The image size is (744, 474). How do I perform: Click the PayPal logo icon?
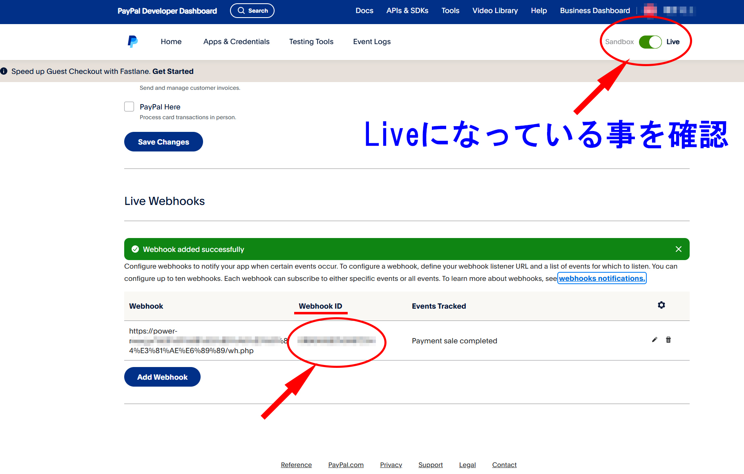click(133, 42)
